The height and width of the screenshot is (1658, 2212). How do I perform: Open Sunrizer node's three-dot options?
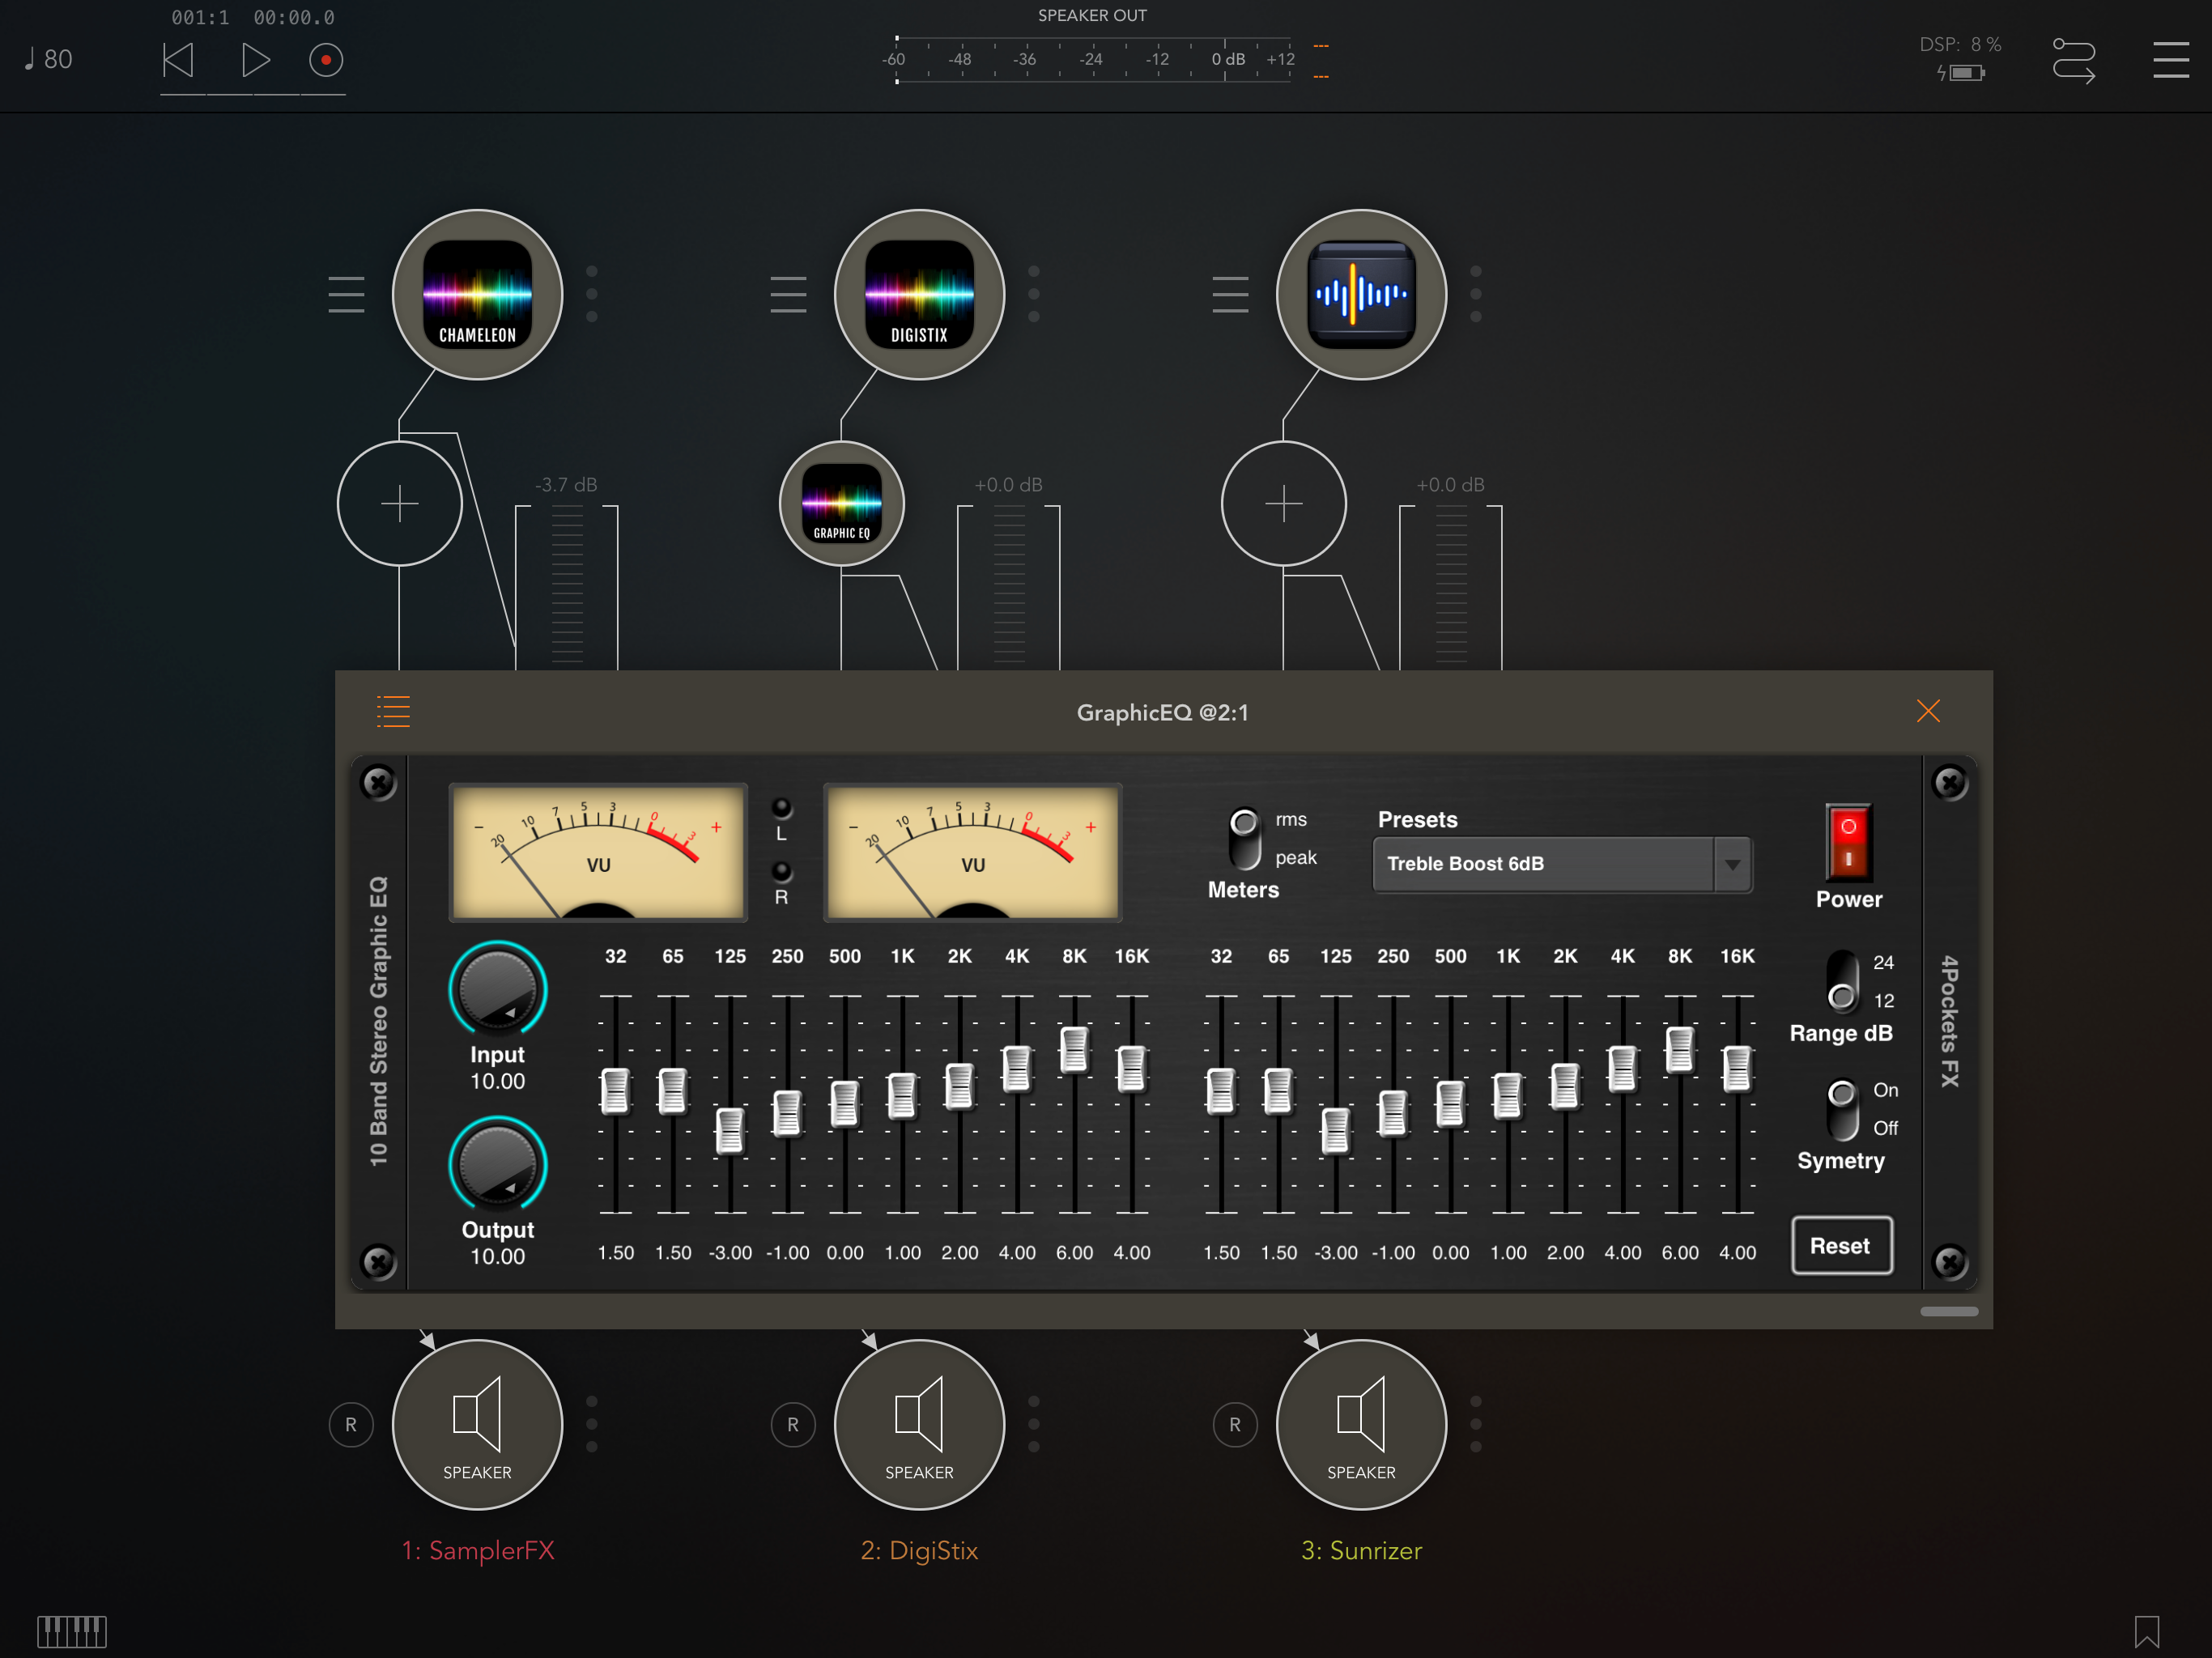(1476, 294)
